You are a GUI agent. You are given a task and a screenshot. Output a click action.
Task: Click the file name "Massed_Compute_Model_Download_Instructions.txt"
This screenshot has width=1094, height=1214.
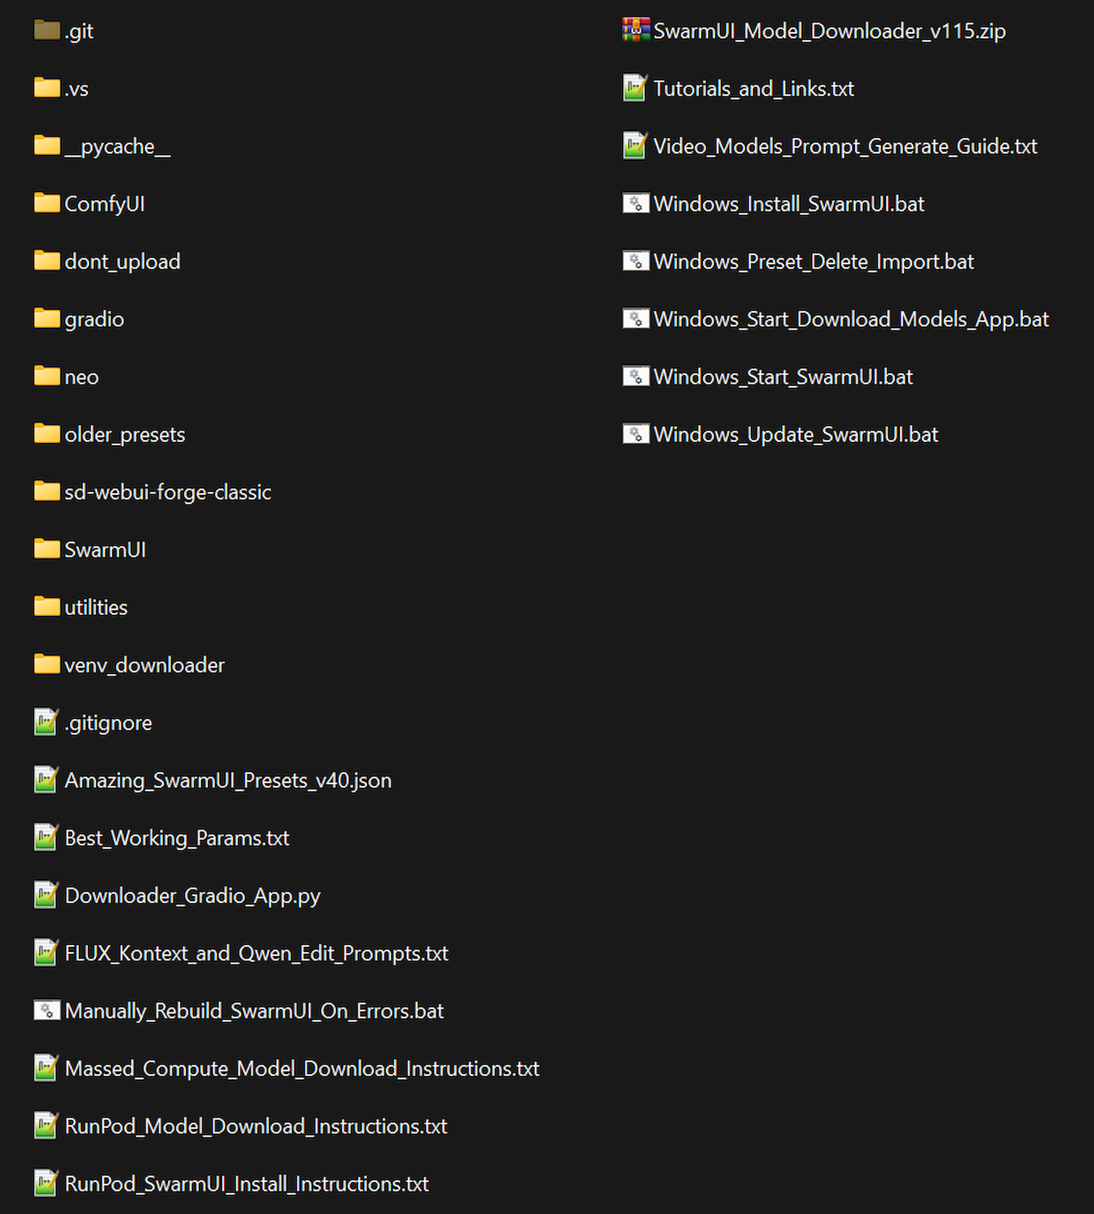click(302, 1069)
